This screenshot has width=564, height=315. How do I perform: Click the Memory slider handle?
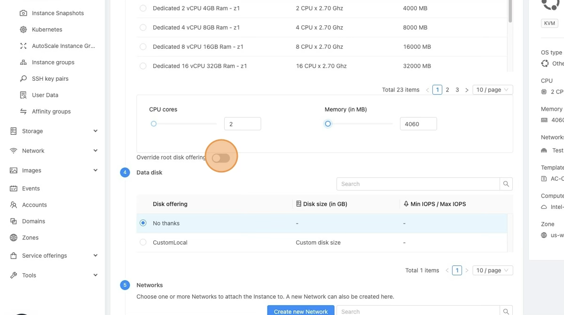pyautogui.click(x=328, y=124)
